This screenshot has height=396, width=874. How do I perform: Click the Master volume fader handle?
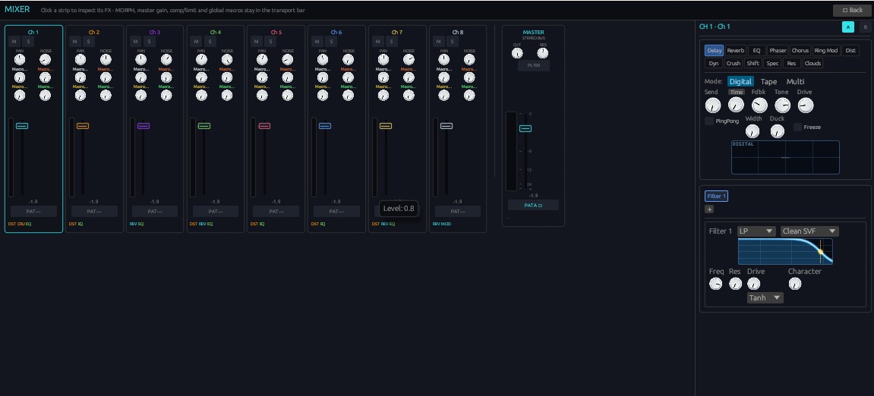pyautogui.click(x=525, y=129)
